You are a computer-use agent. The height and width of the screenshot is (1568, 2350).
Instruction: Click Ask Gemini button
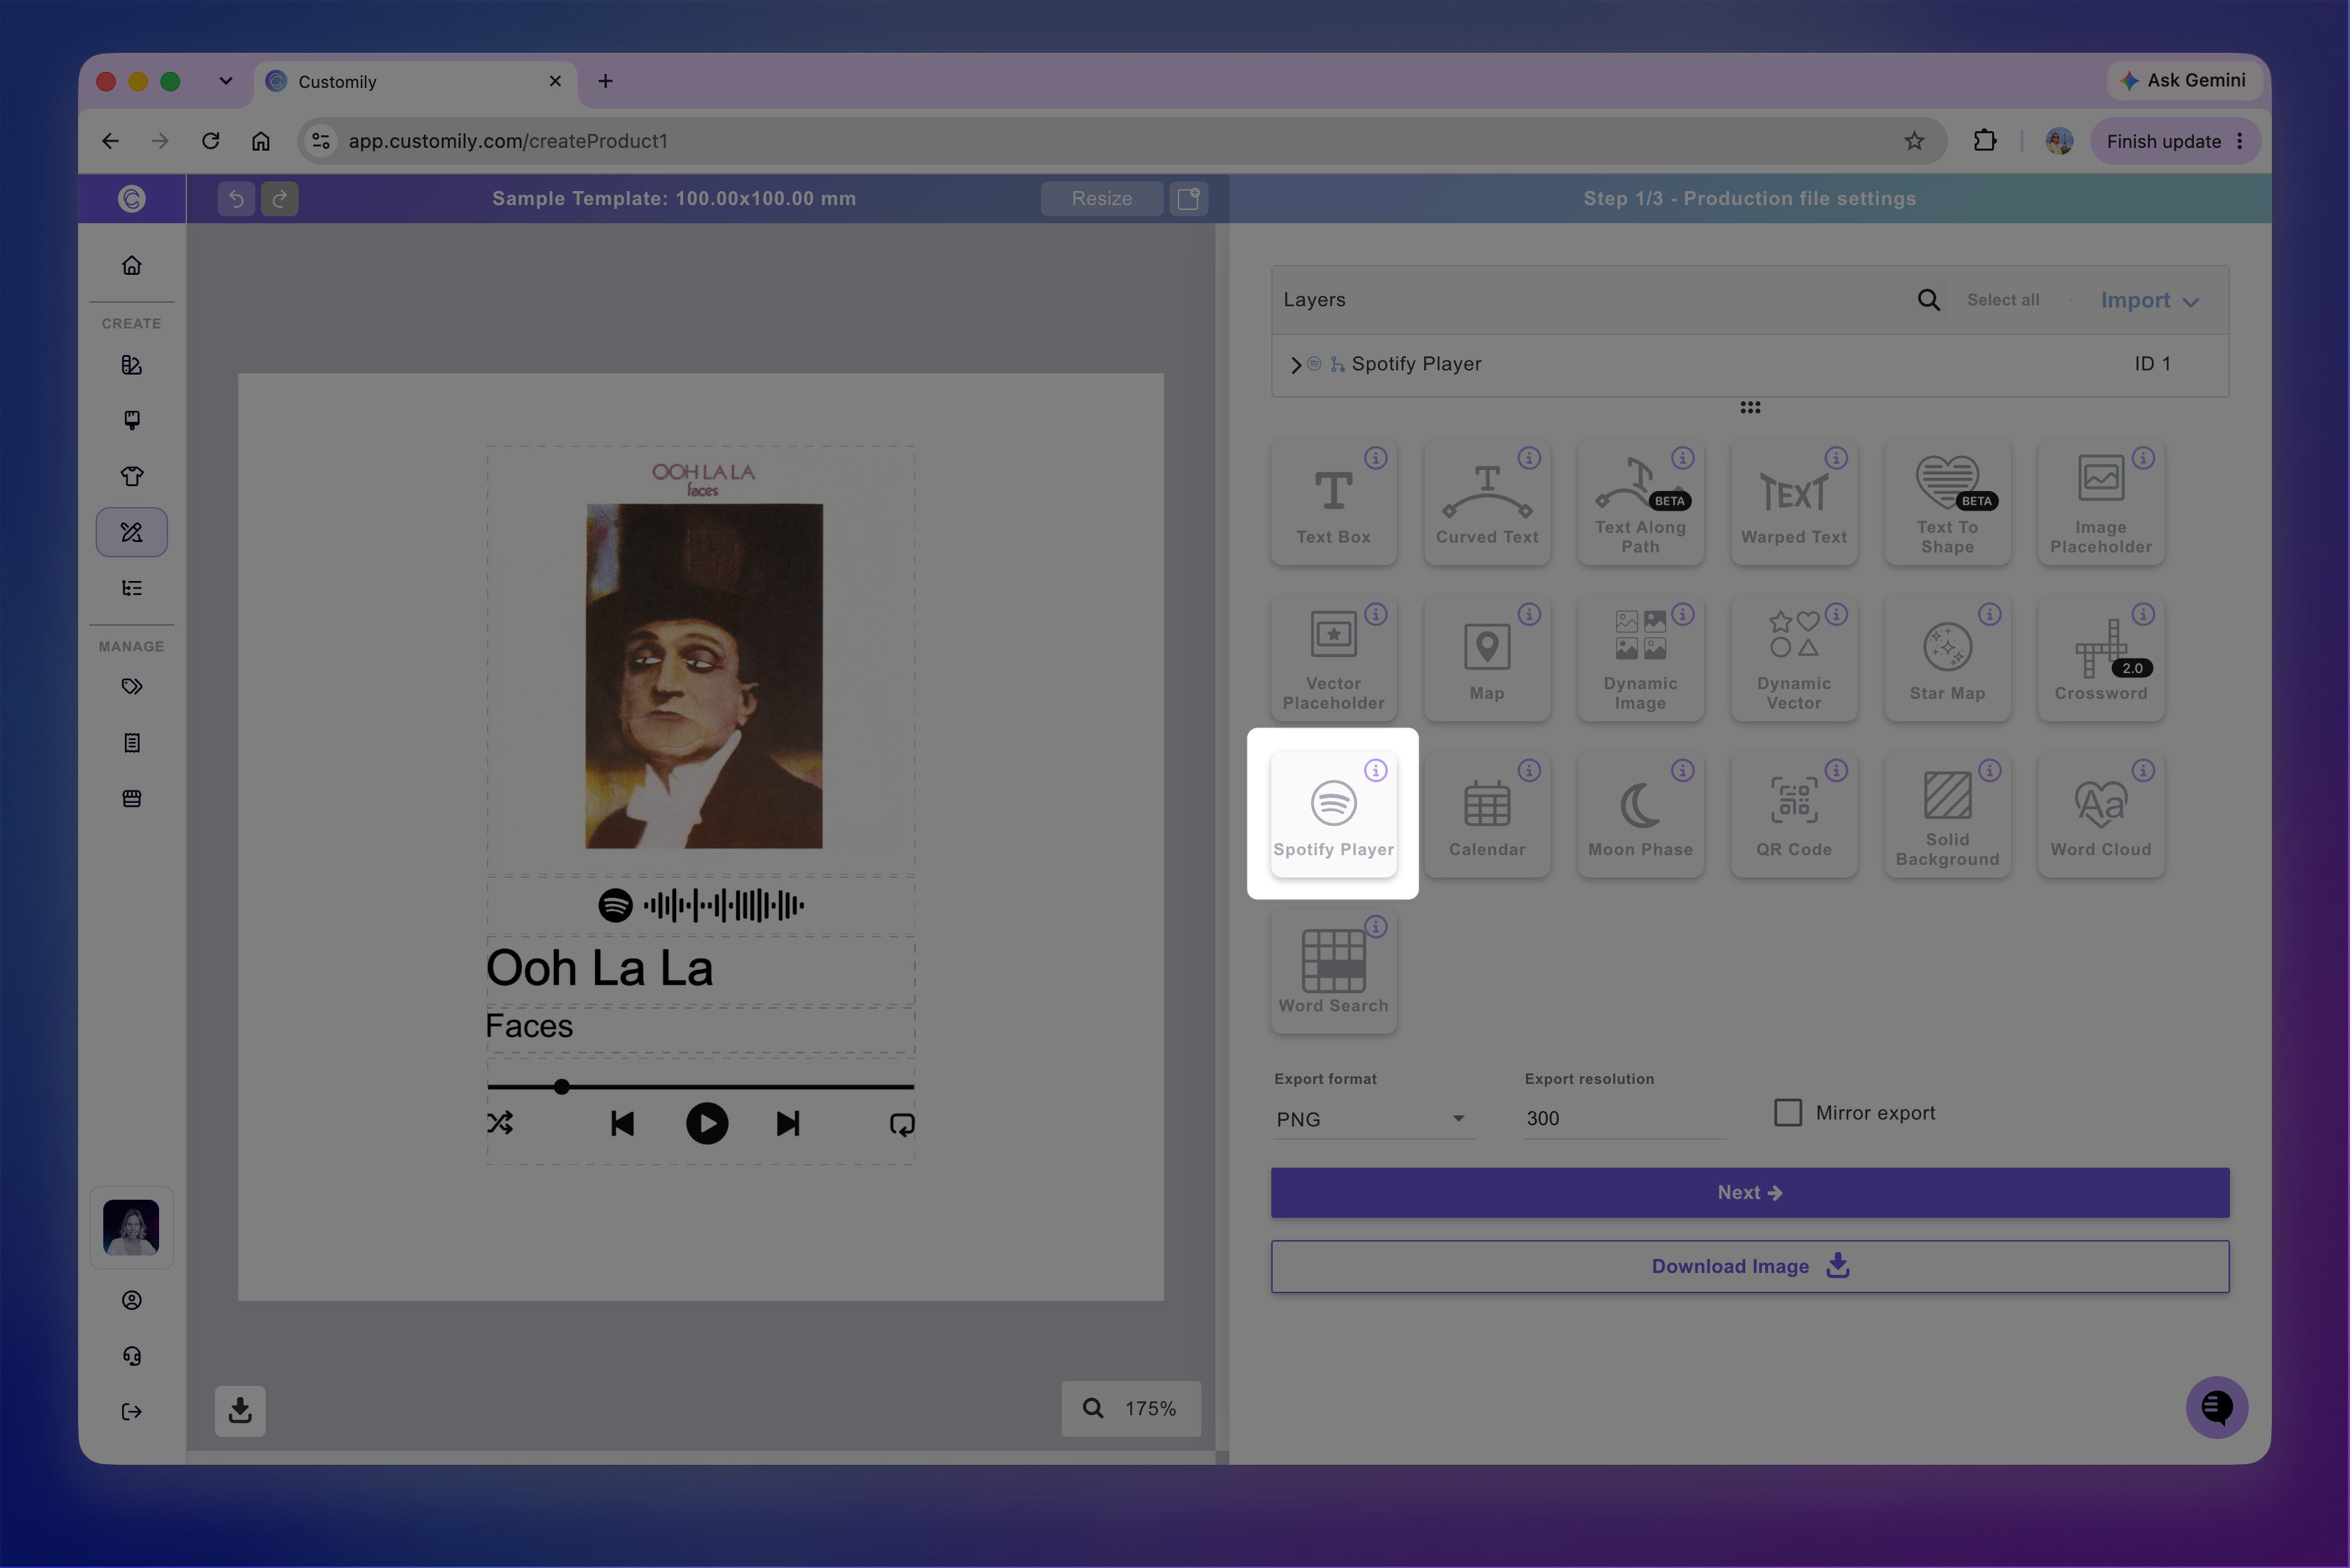(2183, 80)
